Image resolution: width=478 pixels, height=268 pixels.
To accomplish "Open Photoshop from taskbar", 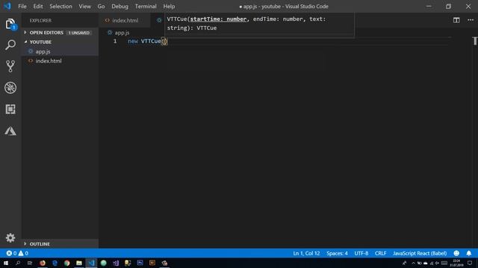I will tap(140, 263).
